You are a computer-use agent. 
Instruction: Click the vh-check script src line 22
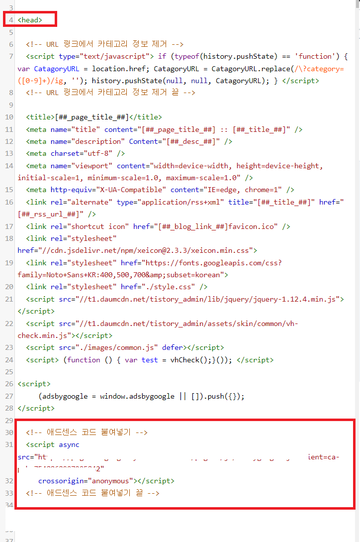pyautogui.click(x=162, y=324)
